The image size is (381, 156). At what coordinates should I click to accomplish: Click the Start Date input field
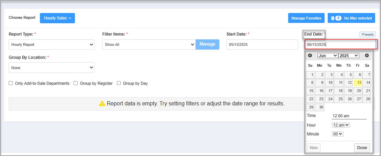[262, 44]
